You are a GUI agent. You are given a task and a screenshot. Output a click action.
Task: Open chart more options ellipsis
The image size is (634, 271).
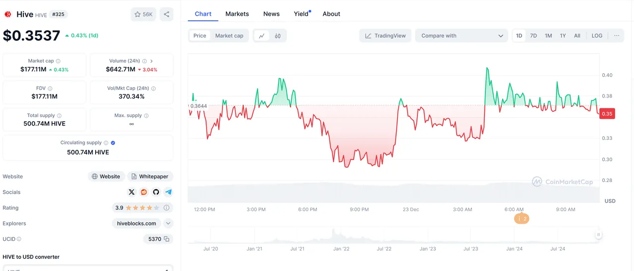pos(617,36)
